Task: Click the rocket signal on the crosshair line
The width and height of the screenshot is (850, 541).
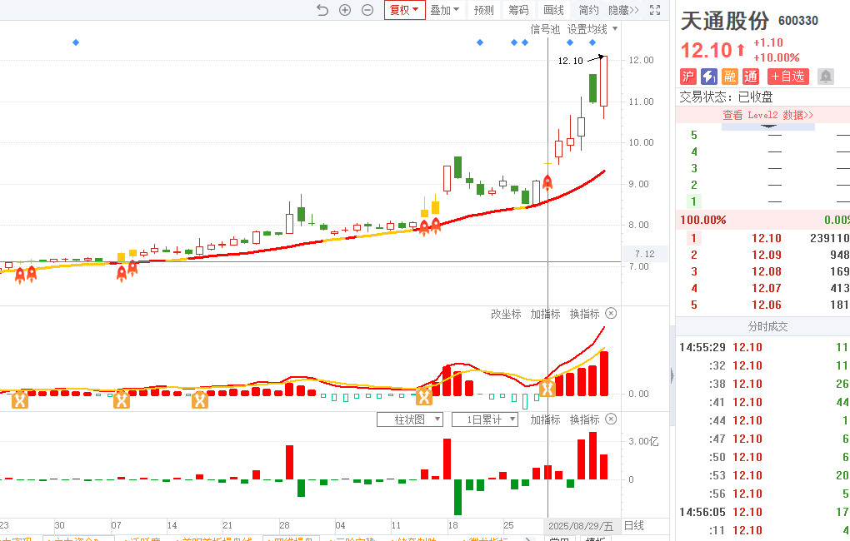Action: tap(547, 182)
